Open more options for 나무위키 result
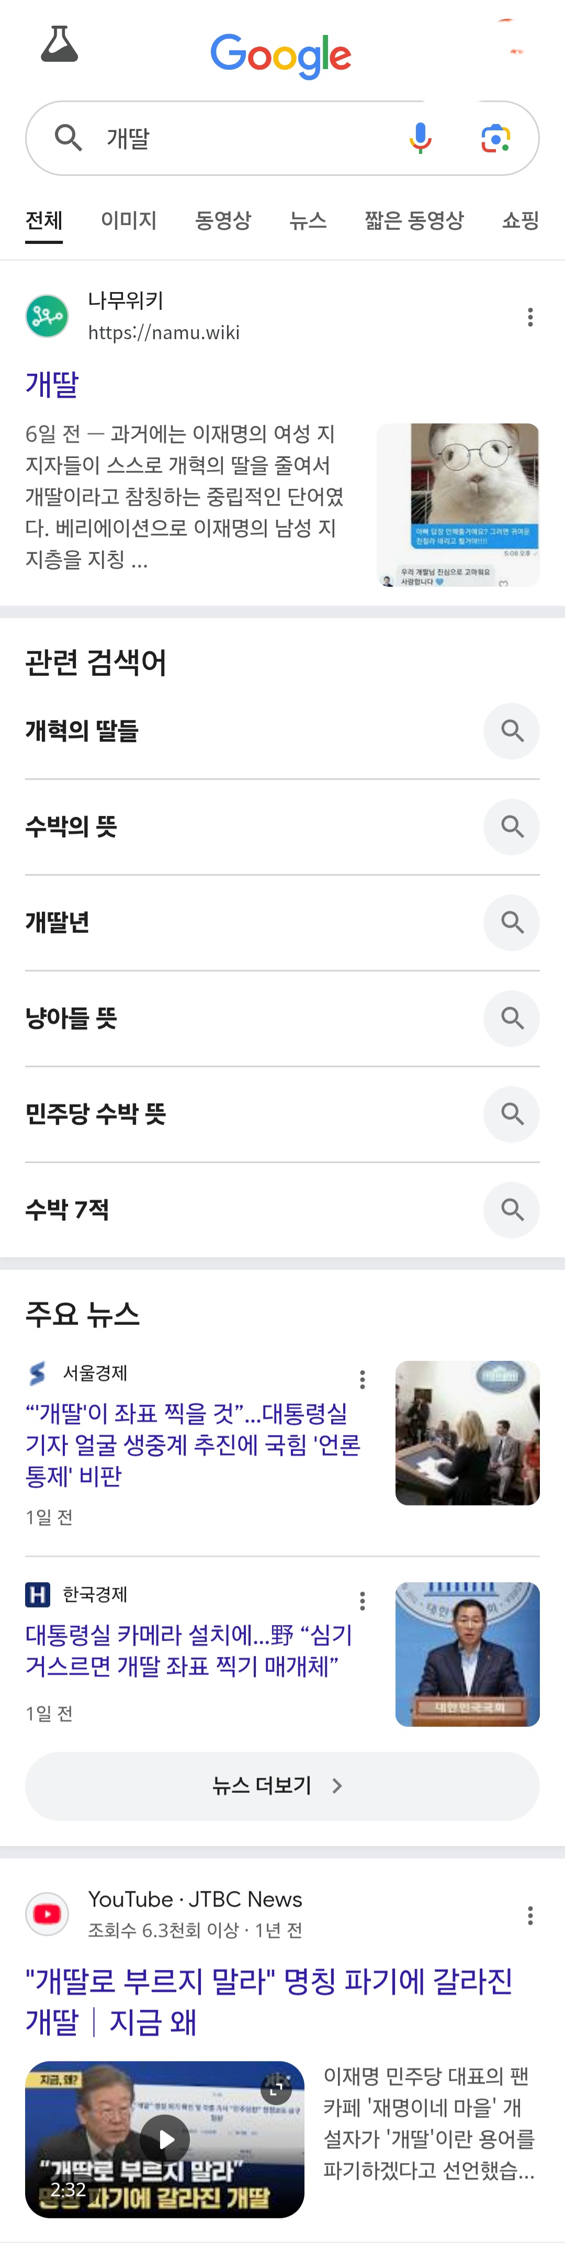The image size is (565, 2243). pos(529,317)
